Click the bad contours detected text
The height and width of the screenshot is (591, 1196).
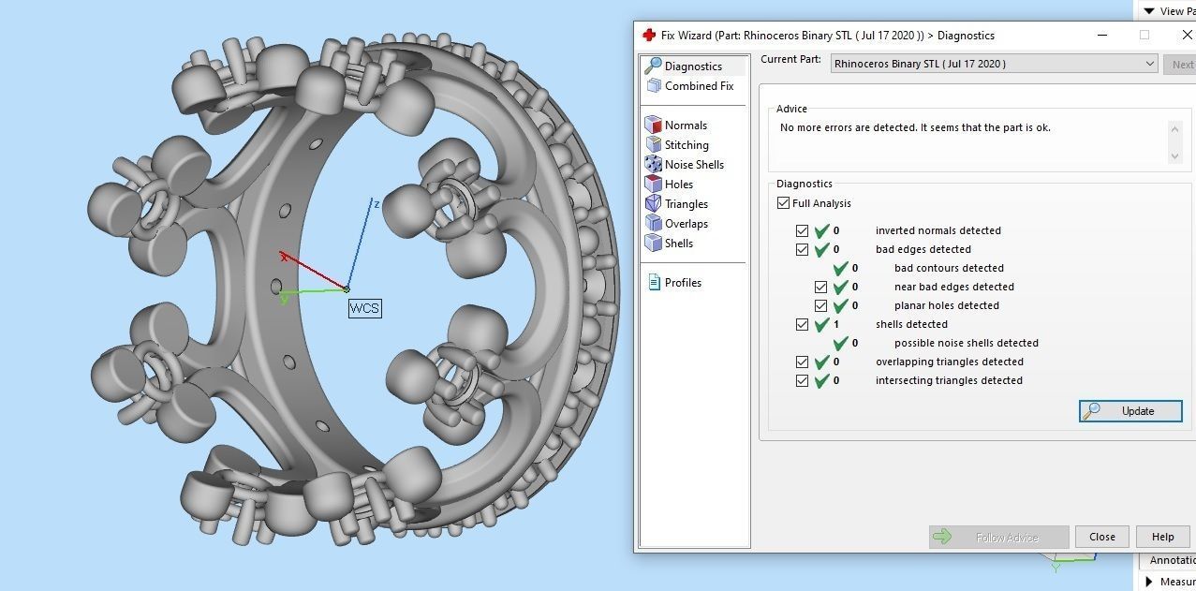[949, 268]
